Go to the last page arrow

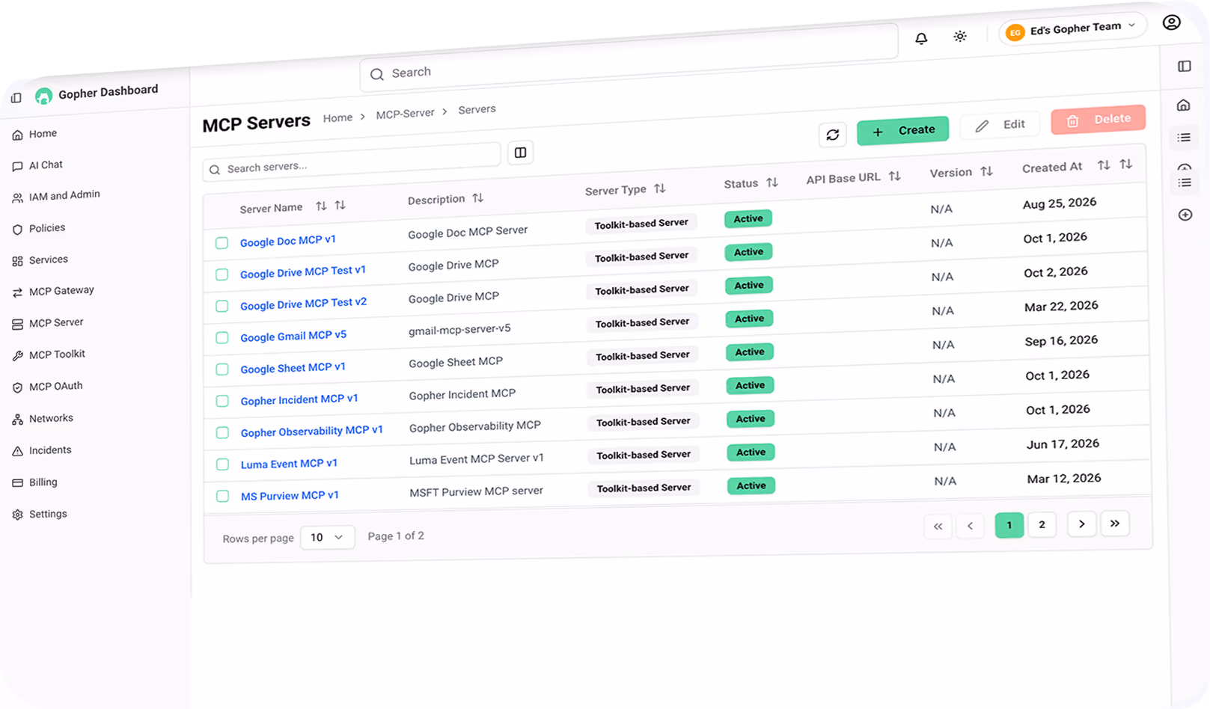[x=1115, y=524]
